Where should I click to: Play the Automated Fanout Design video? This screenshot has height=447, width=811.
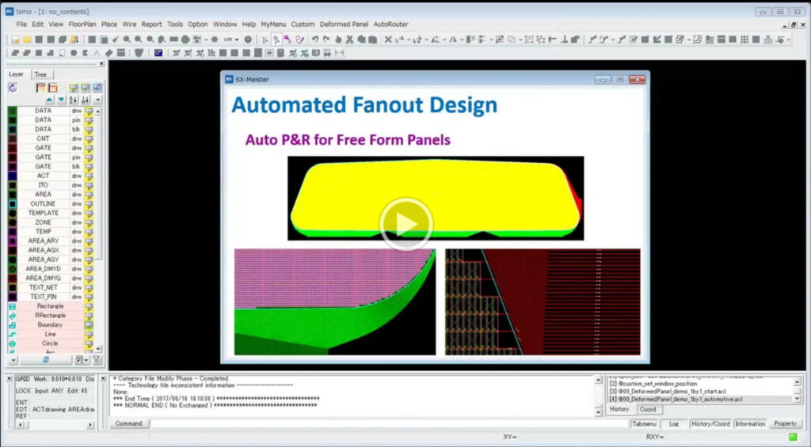tap(406, 224)
